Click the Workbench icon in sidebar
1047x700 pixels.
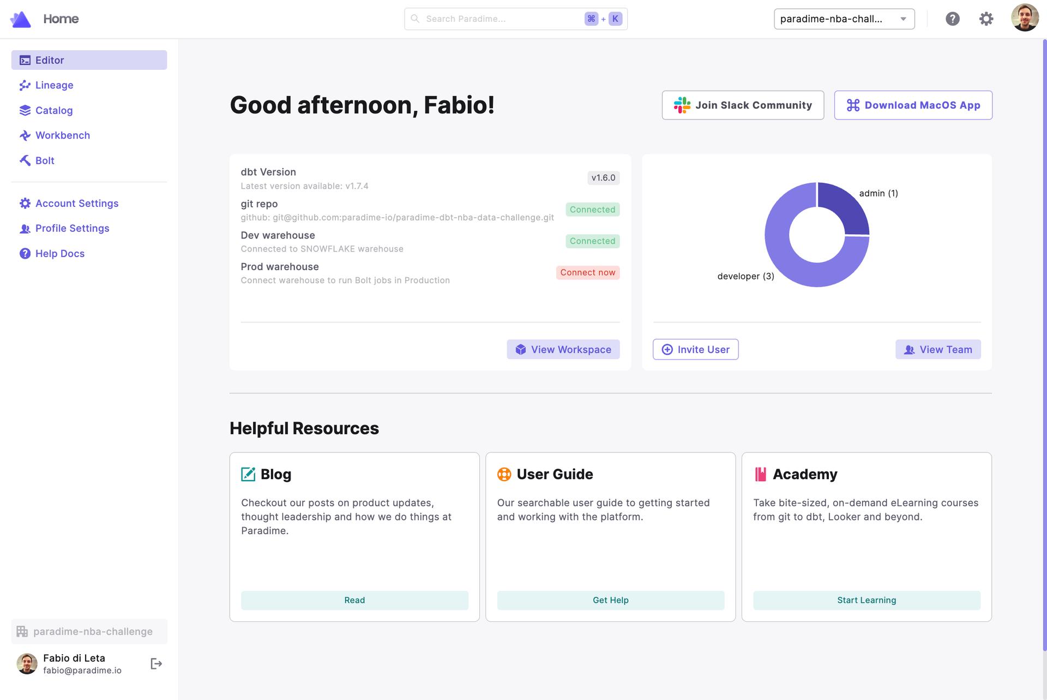point(25,135)
